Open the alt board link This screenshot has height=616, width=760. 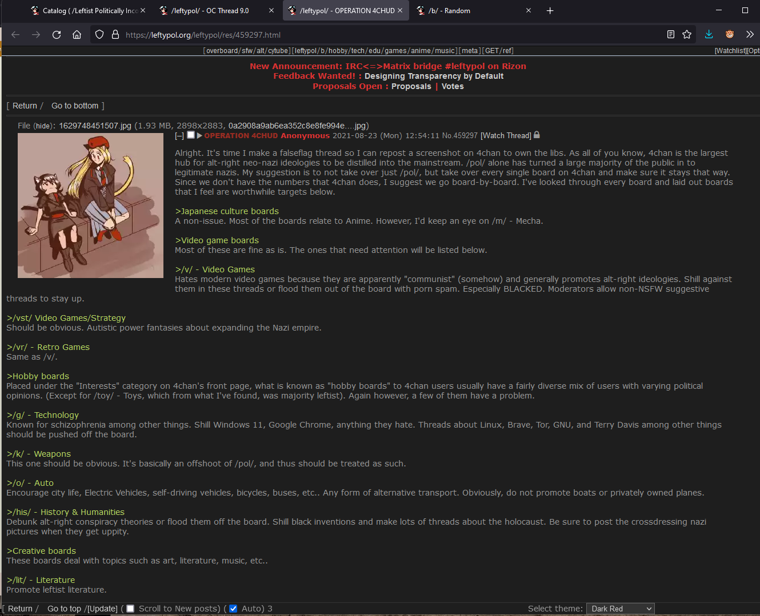pos(261,51)
